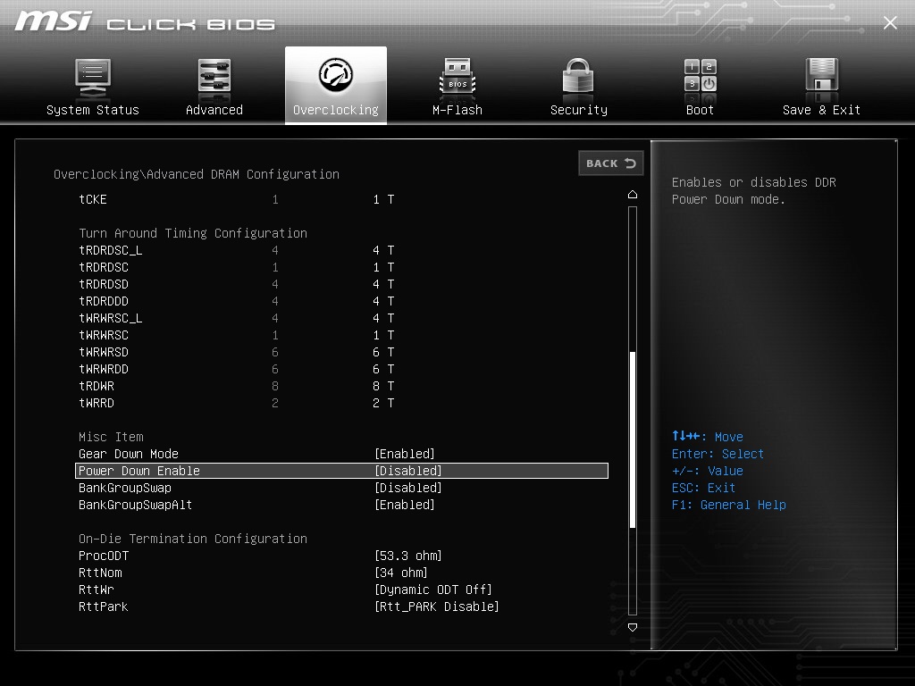Viewport: 915px width, 686px height.
Task: Click the tWRRD row label
Action: (97, 403)
